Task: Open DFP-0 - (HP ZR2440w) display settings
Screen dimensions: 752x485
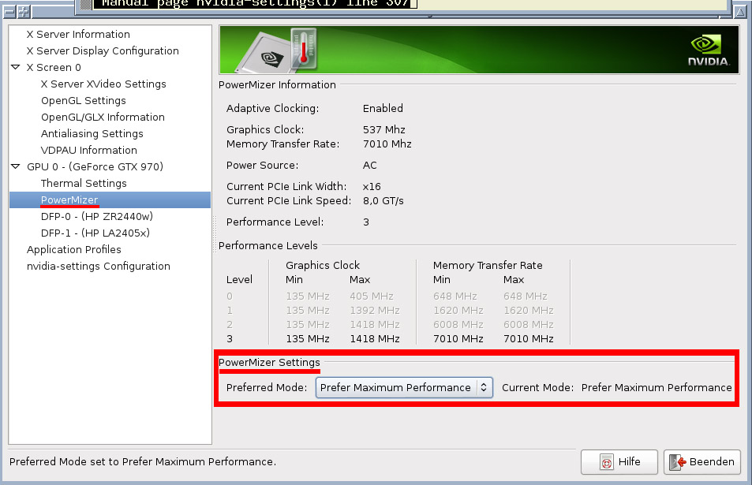Action: pyautogui.click(x=97, y=217)
